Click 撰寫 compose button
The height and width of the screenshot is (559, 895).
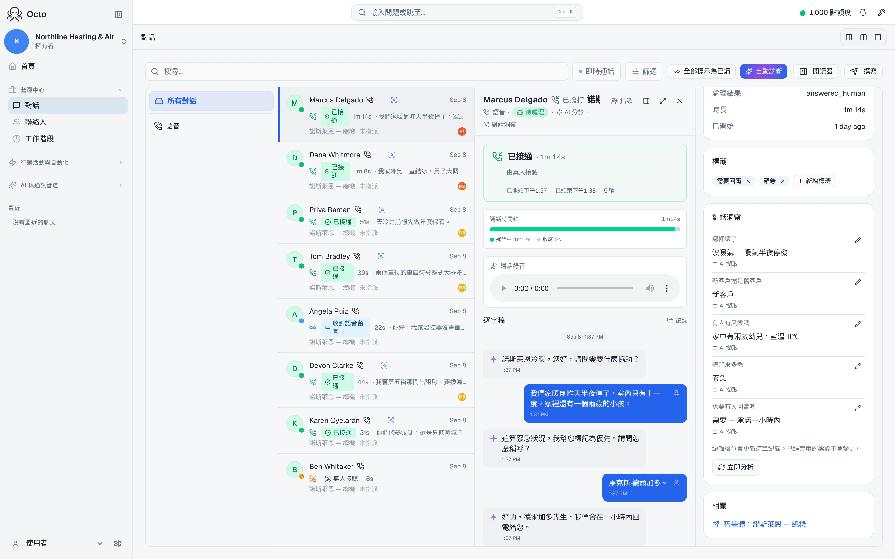tap(863, 71)
